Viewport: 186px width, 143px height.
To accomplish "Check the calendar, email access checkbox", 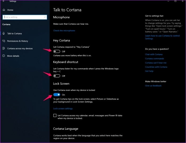I will 55,115.
